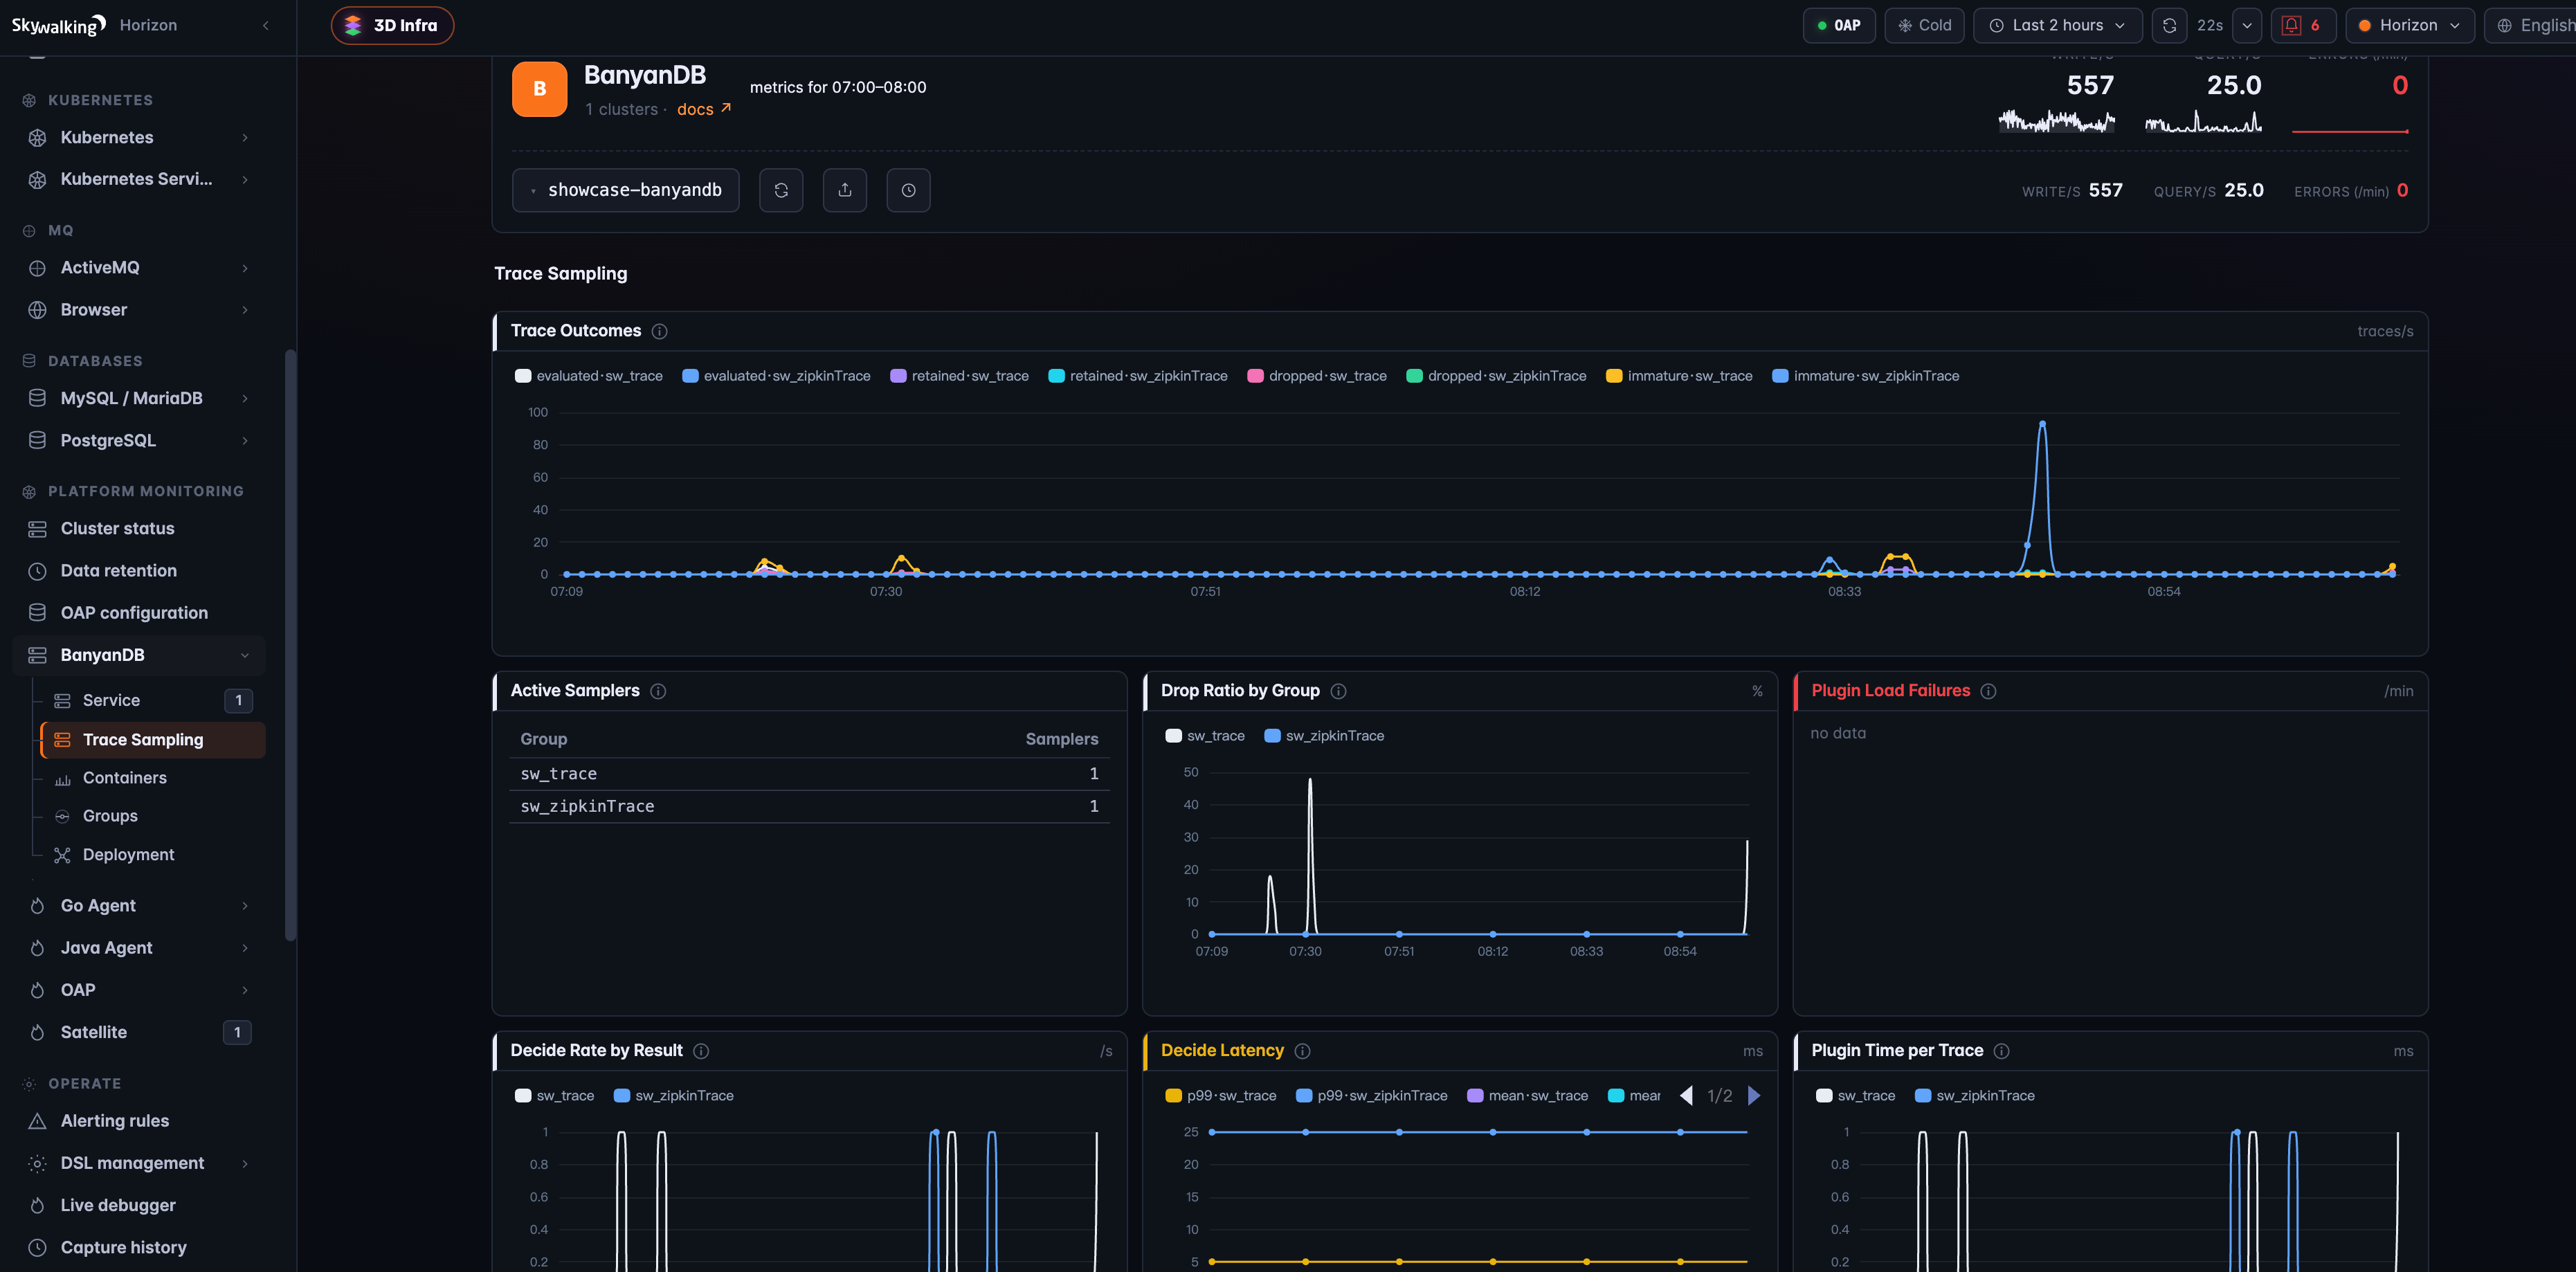Open the 3D Infra view
Image resolution: width=2576 pixels, height=1272 pixels.
point(392,25)
